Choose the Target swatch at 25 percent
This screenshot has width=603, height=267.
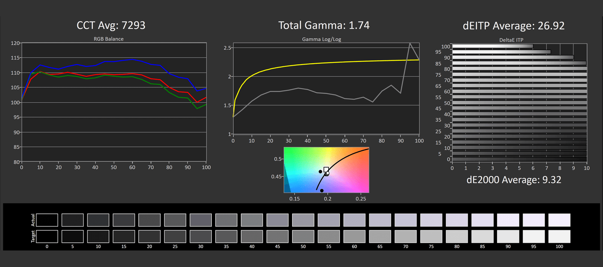click(x=175, y=236)
